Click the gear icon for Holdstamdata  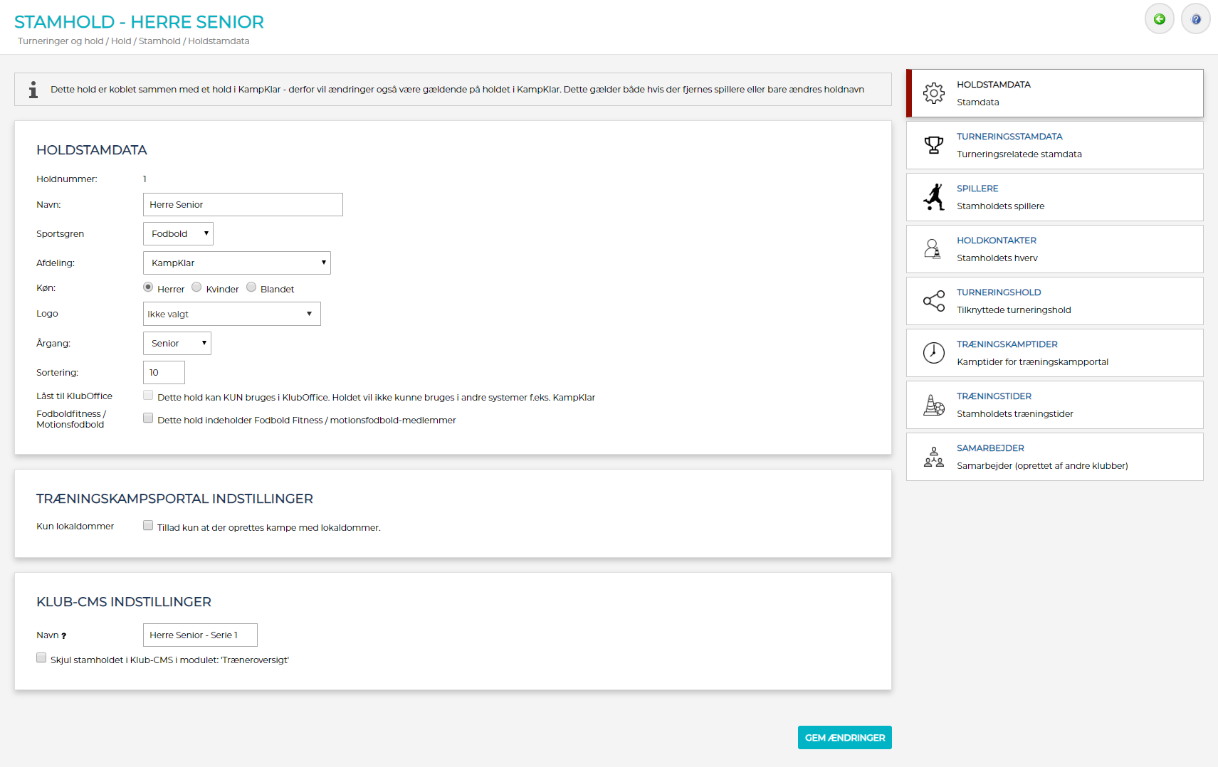pyautogui.click(x=933, y=93)
